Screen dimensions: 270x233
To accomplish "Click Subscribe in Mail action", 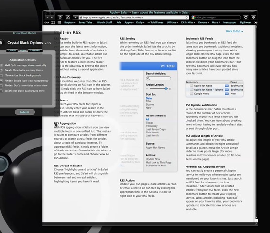I will click(156, 166).
